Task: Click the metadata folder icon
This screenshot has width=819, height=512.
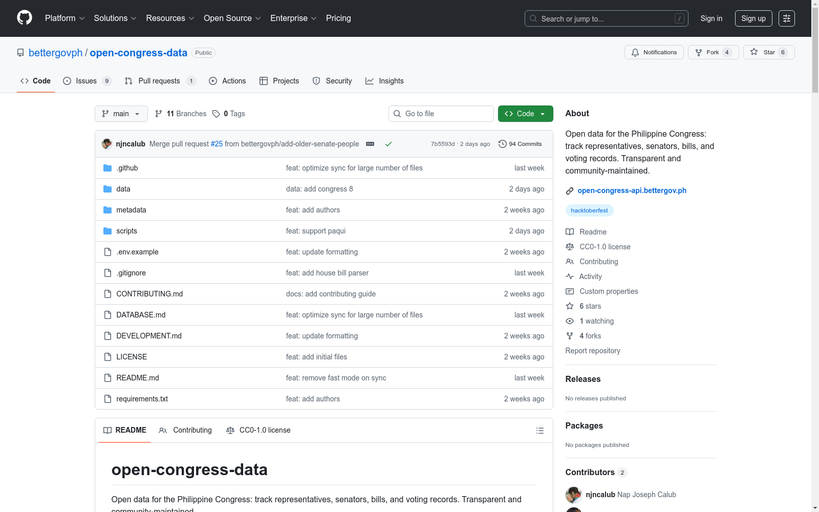Action: click(x=107, y=210)
